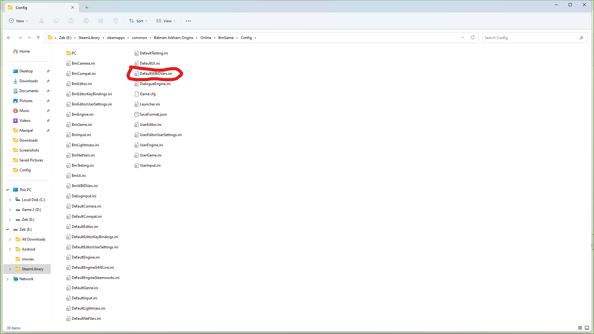594x334 pixels.
Task: Switch to Details view icon in status bar
Action: [x=580, y=328]
